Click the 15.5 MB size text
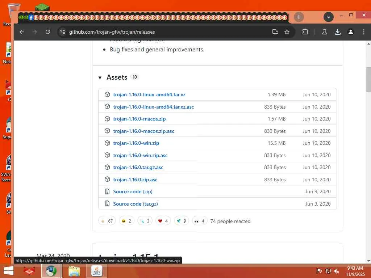 click(x=276, y=143)
